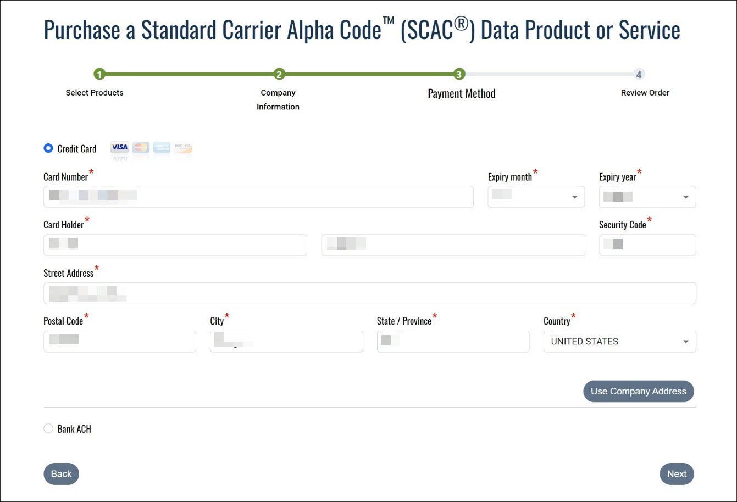
Task: Open the Expiry month dropdown
Action: [x=536, y=197]
